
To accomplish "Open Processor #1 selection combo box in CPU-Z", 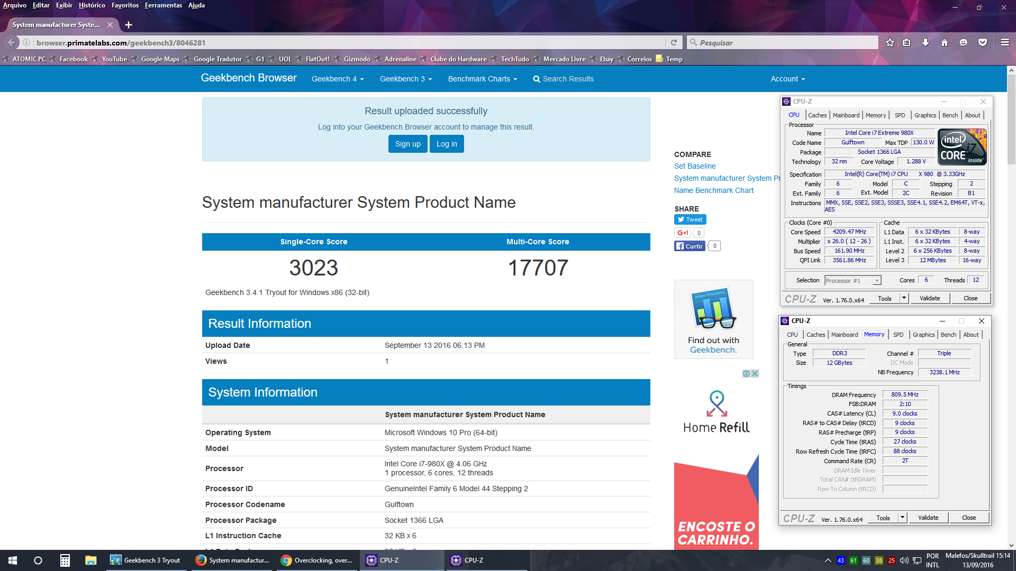I will [x=852, y=281].
